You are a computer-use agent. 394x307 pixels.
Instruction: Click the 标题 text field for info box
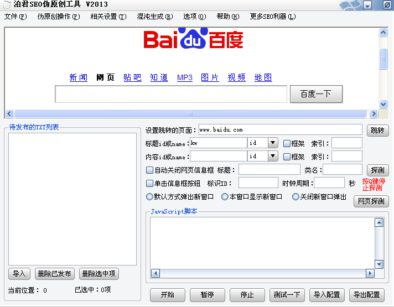tap(269, 170)
